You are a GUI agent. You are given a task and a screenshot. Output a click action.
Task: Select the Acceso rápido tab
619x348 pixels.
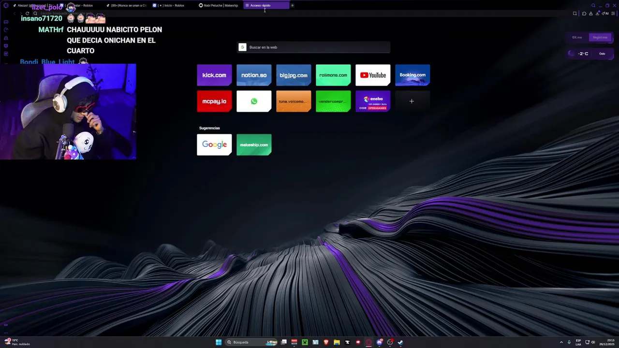pos(266,5)
